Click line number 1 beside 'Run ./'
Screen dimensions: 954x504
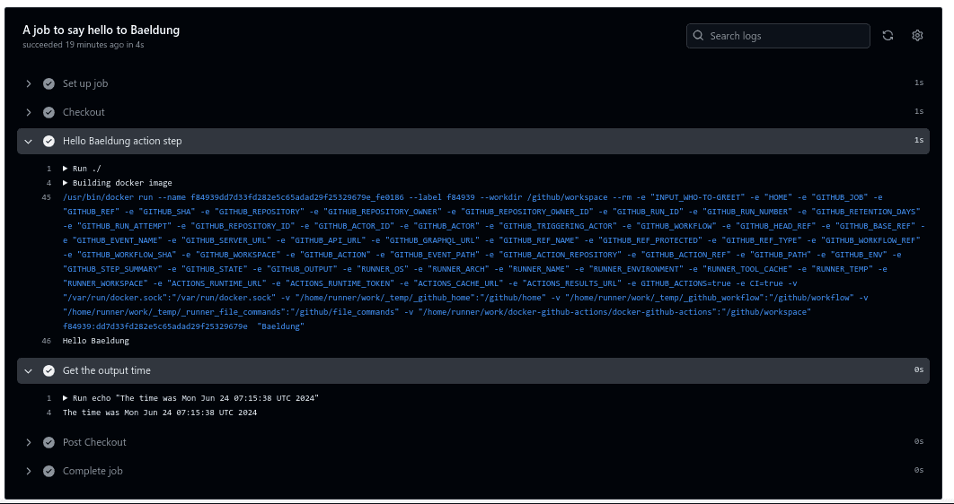[49, 169]
